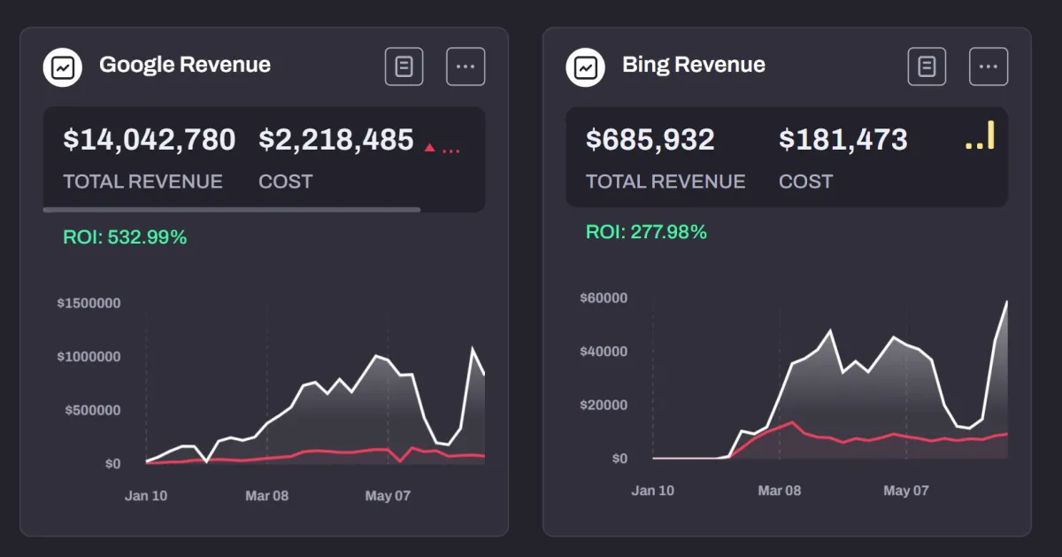Viewport: 1062px width, 557px height.
Task: Select the Google Revenue card title
Action: tap(185, 65)
